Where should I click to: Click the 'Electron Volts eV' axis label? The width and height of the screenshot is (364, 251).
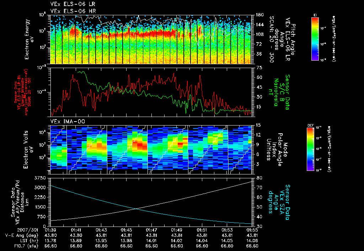[x=28, y=150]
